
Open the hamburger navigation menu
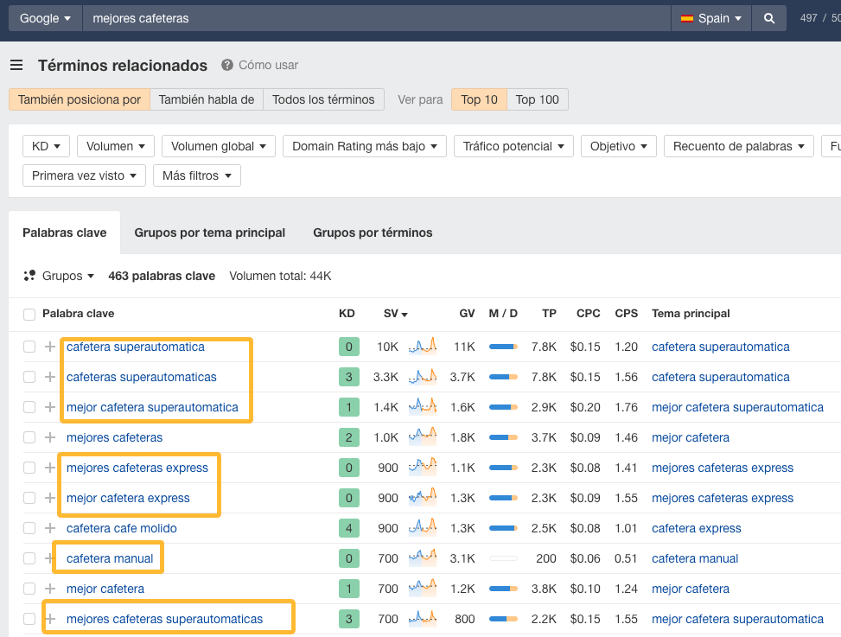pos(16,65)
